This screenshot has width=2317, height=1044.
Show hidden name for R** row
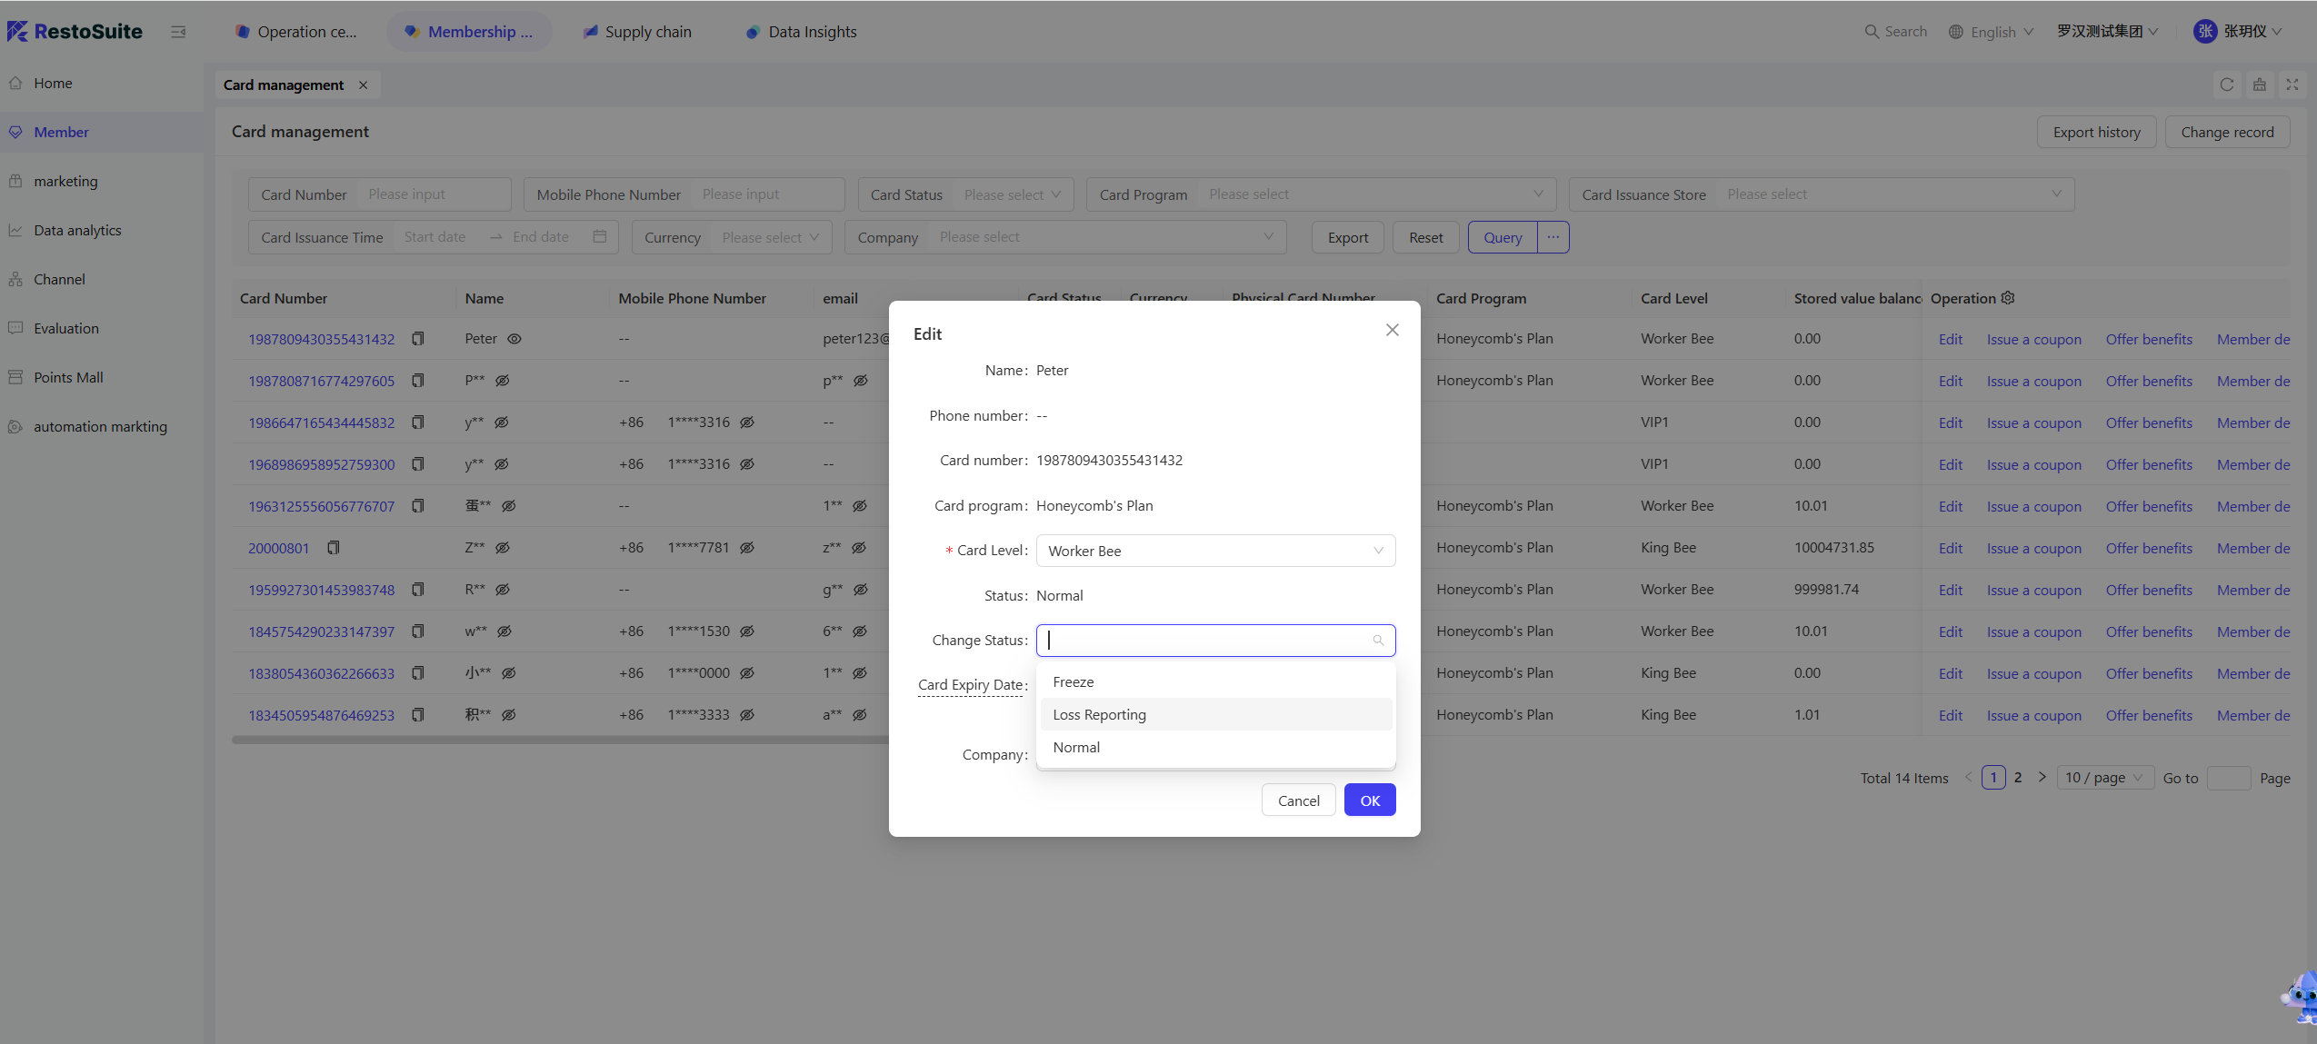pos(503,590)
